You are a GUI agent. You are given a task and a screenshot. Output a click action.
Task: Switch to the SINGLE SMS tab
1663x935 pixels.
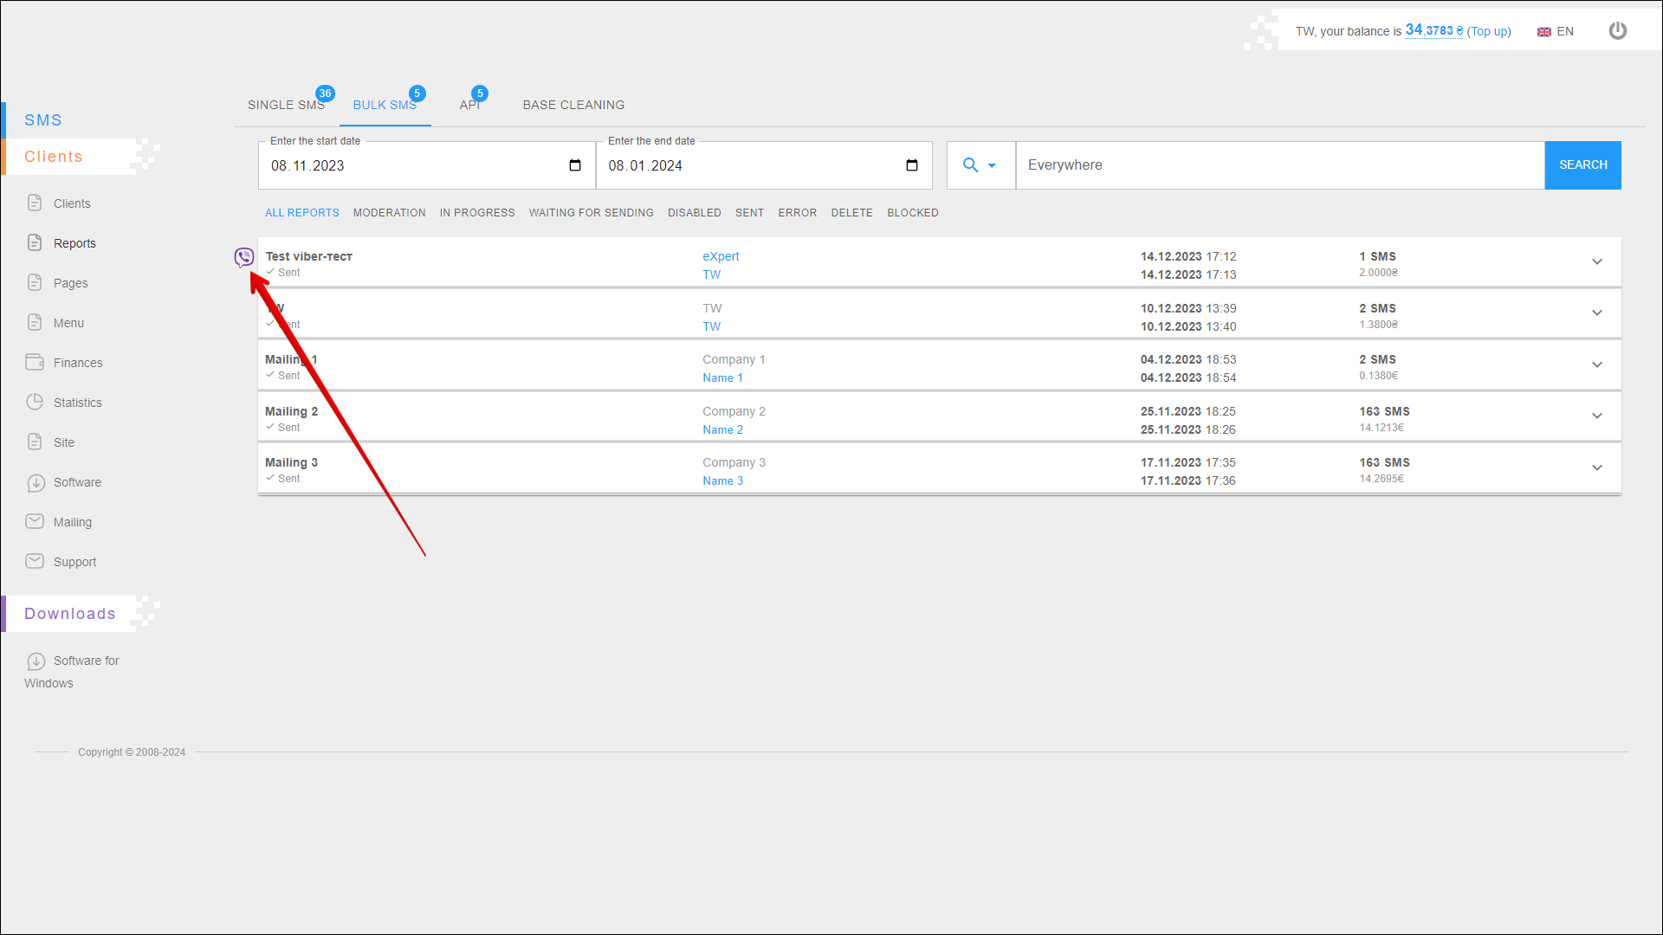(286, 105)
